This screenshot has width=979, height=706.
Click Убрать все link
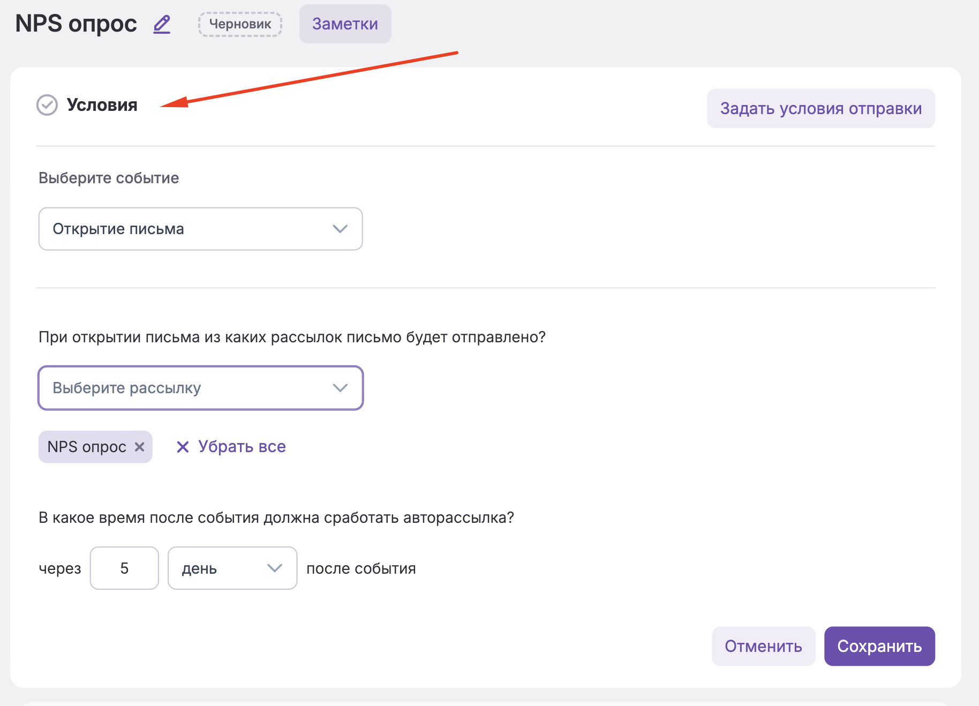[242, 447]
